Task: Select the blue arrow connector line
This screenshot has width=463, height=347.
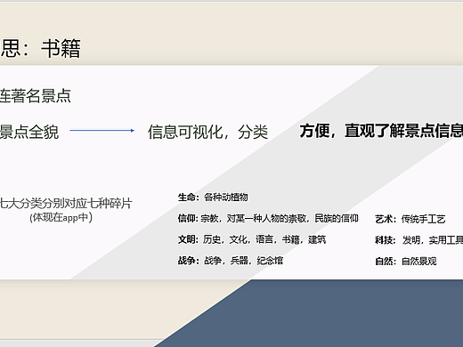Action: pos(102,131)
